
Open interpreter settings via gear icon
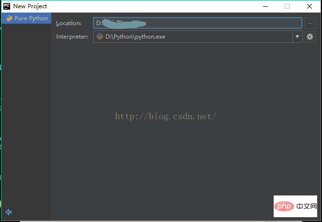click(310, 37)
